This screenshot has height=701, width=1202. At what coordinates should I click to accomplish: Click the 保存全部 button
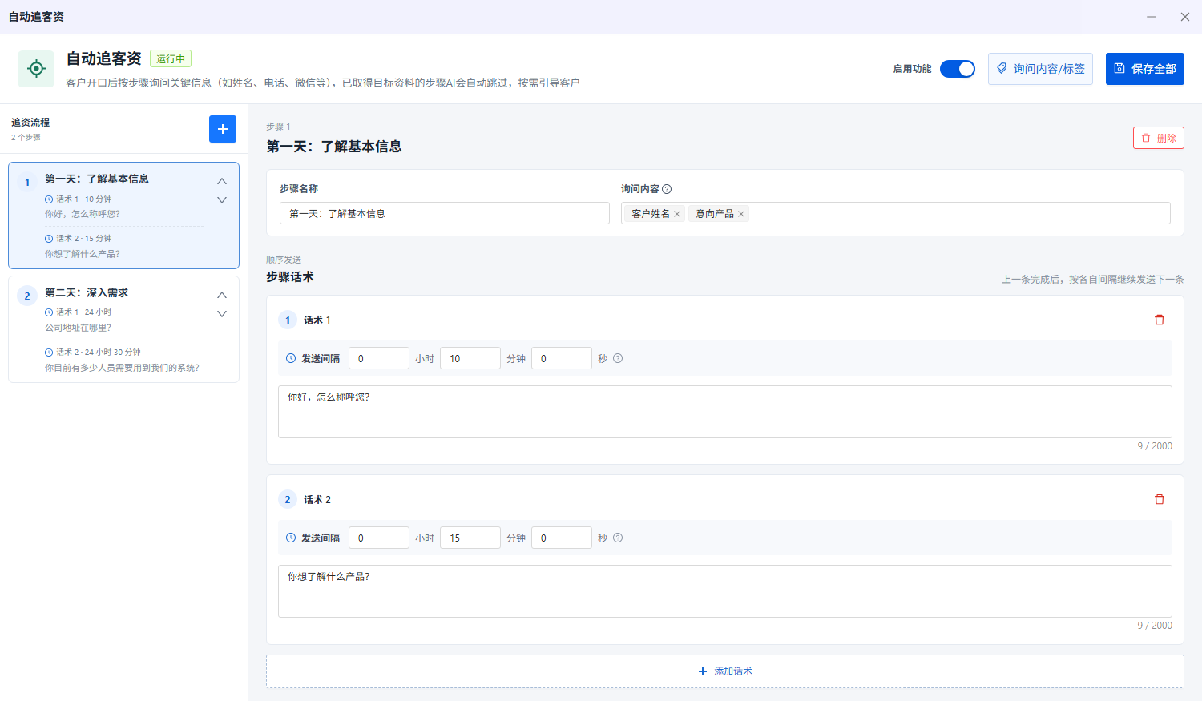coord(1145,69)
